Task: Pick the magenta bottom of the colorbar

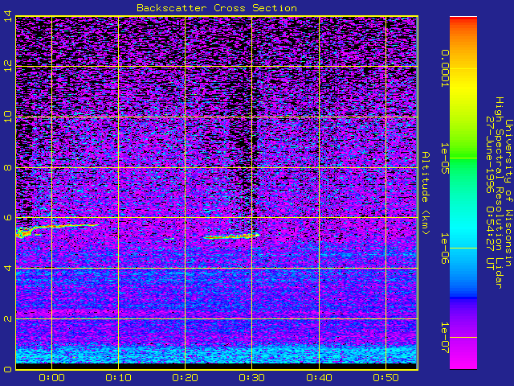Action: click(x=463, y=356)
